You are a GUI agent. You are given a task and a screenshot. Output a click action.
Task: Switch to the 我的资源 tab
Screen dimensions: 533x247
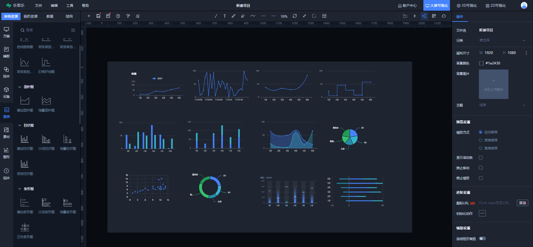pyautogui.click(x=30, y=16)
